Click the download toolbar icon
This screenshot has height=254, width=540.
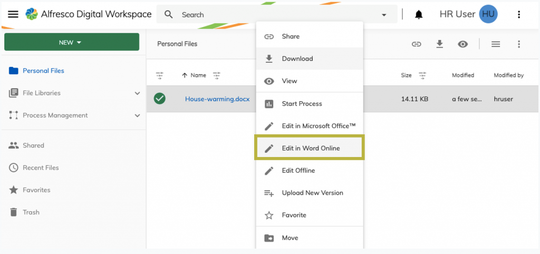tap(439, 44)
